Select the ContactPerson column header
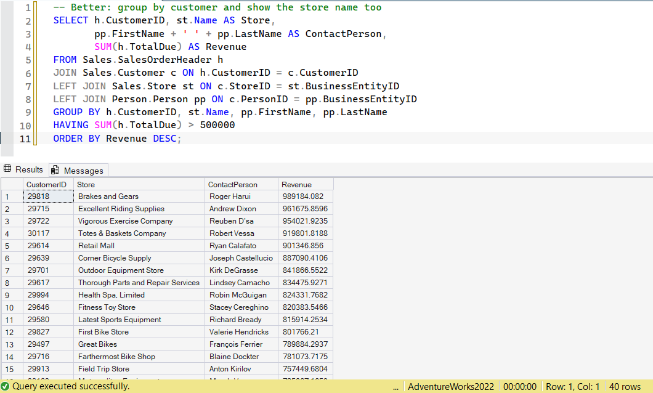Screen dimensions: 653x393 point(241,184)
